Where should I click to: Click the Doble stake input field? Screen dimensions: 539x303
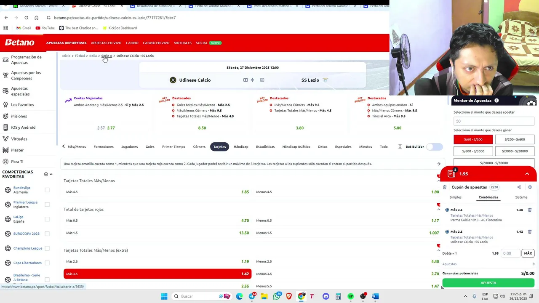pos(510,253)
